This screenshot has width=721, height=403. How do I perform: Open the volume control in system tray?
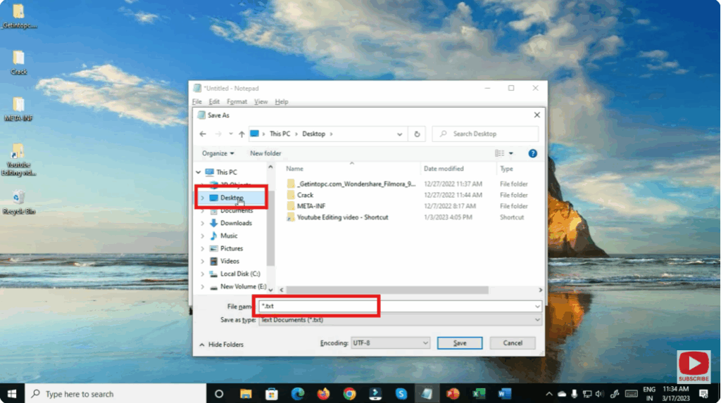(599, 394)
